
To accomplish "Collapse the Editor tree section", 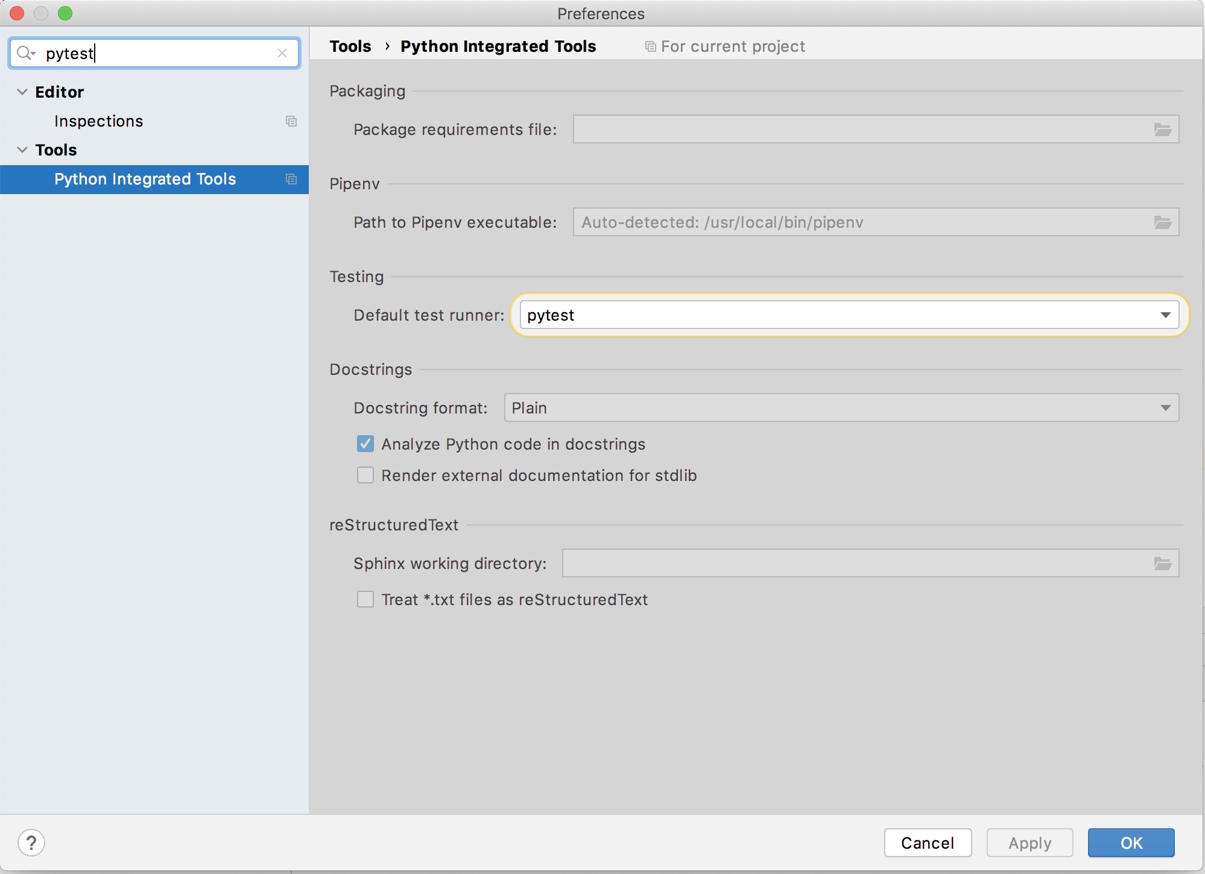I will (22, 92).
